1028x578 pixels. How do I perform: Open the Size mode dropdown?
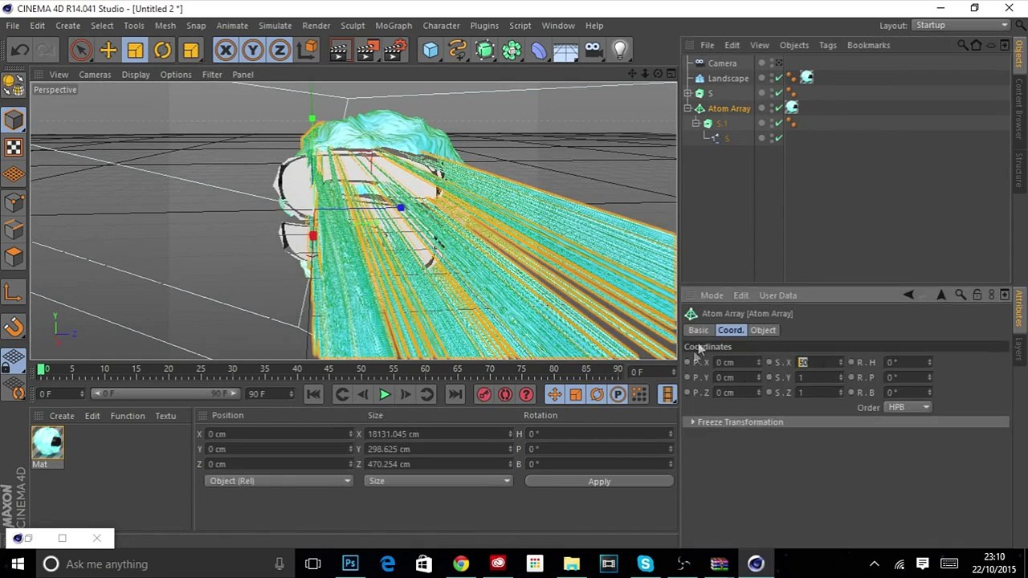(x=438, y=481)
